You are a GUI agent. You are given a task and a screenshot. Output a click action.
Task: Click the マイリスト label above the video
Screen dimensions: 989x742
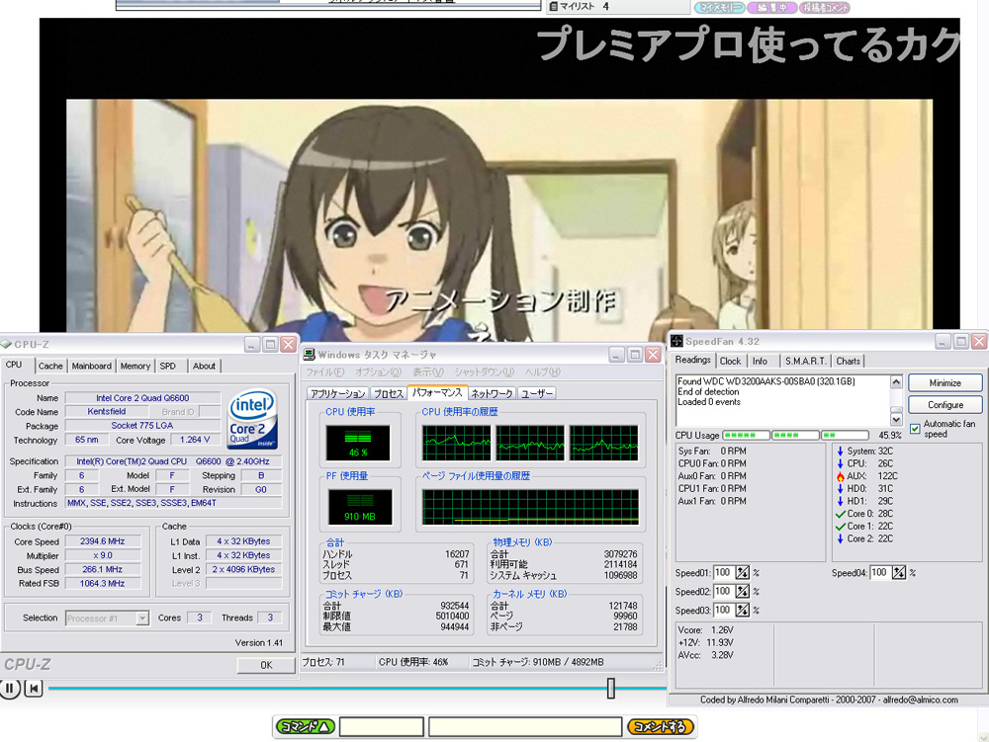coord(578,6)
